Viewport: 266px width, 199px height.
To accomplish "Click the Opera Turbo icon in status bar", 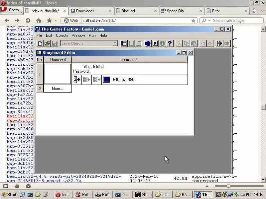I will click(28, 186).
